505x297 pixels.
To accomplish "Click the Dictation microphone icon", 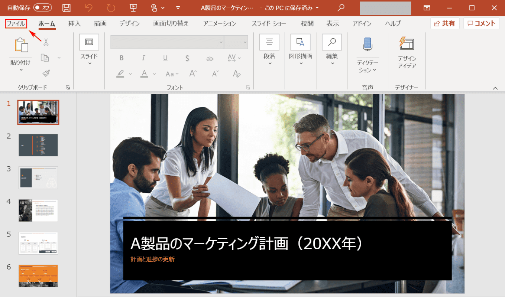I will [368, 44].
